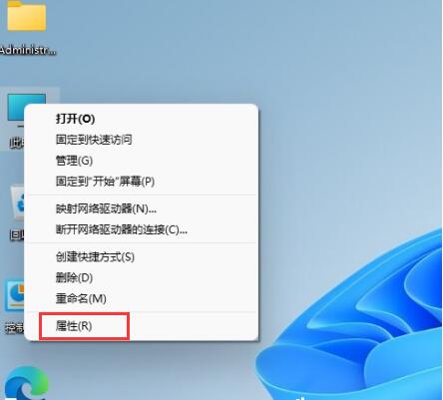Select 删除(D) from context menu
This screenshot has height=400, width=443.
coord(74,278)
